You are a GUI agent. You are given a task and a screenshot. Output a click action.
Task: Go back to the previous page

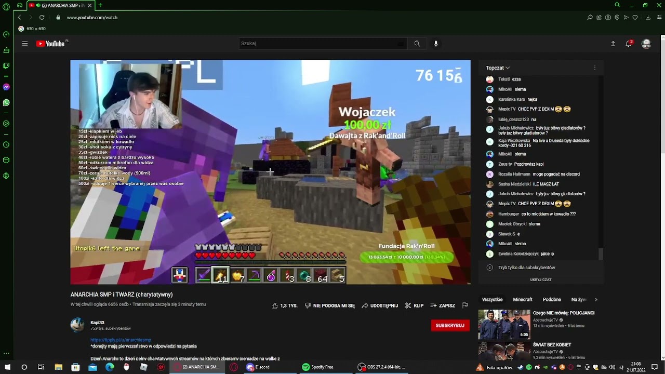[19, 17]
